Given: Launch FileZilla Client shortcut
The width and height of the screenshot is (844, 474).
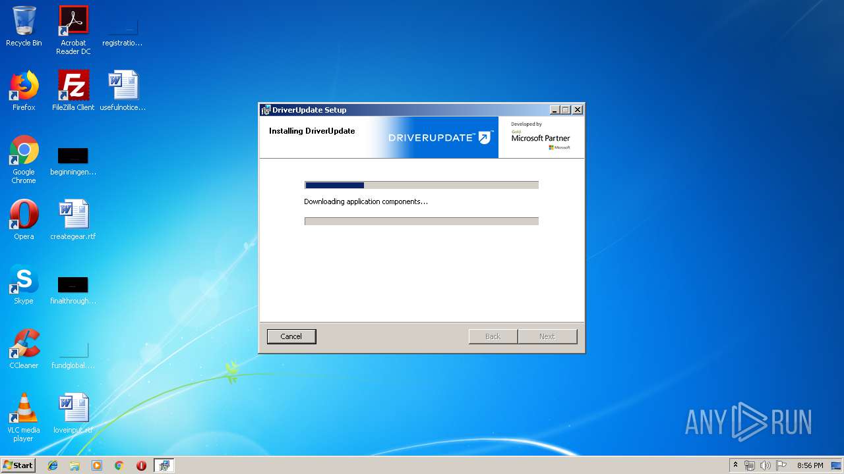Looking at the screenshot, I should click(73, 91).
